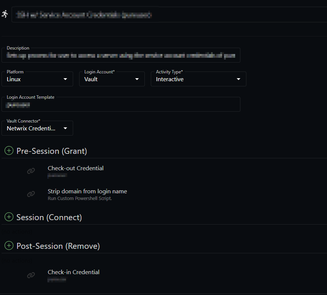Add a Session (Connect) action with plus icon

click(9, 217)
